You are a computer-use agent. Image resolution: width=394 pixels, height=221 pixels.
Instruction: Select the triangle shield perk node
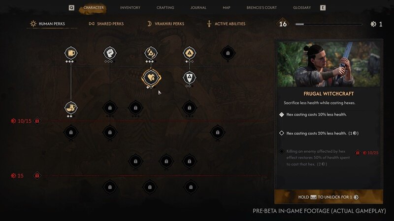189,78
